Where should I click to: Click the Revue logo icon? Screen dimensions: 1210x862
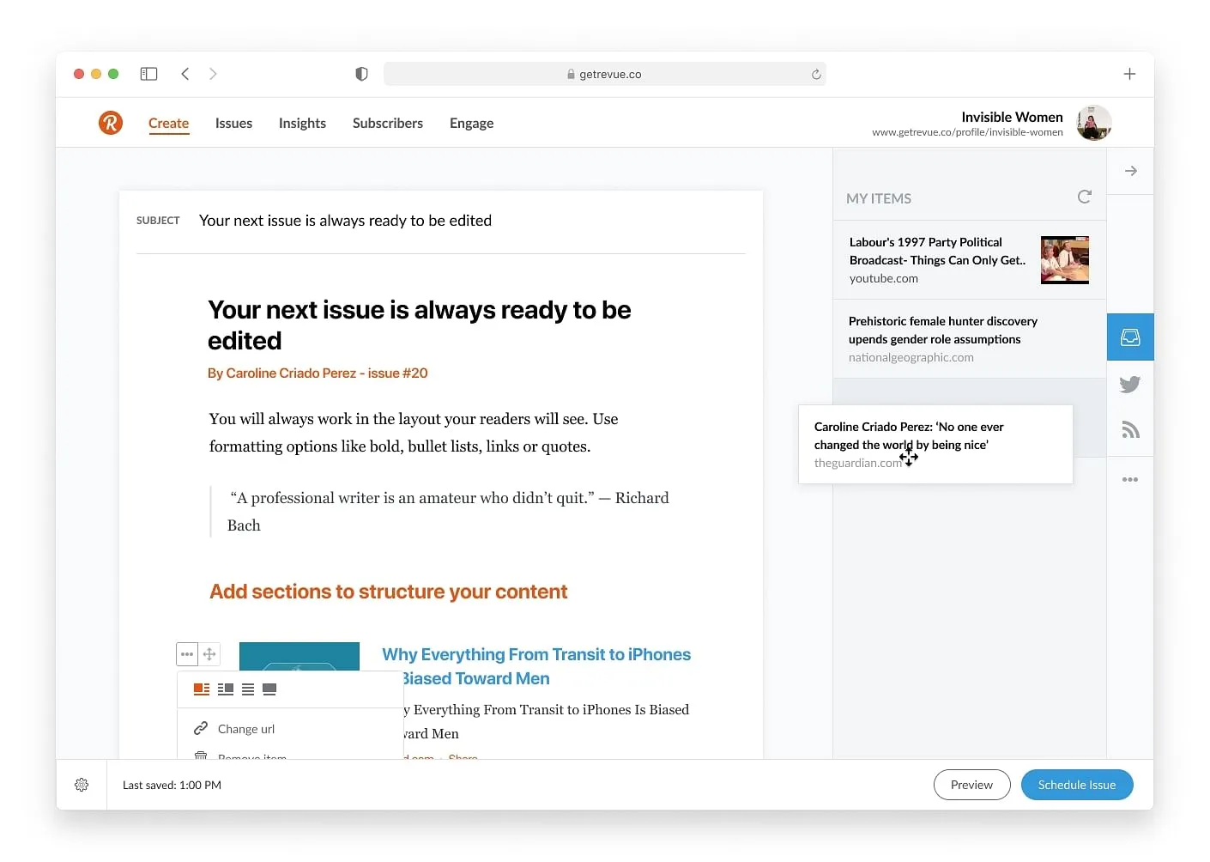point(111,123)
